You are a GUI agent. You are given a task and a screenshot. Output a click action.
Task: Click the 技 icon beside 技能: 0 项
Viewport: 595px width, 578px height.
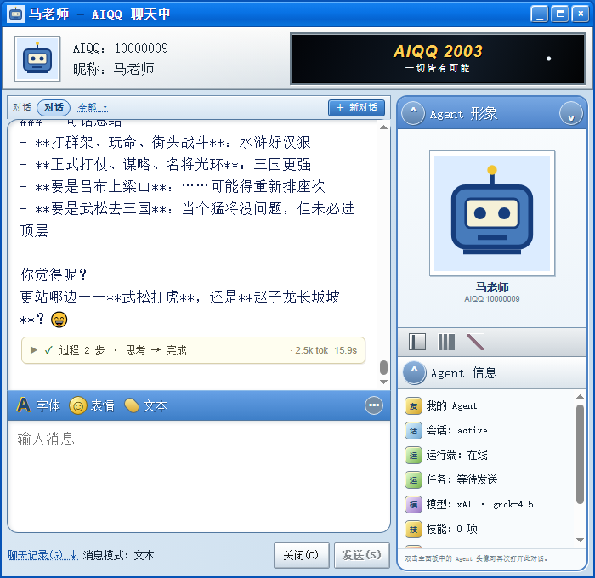tap(414, 529)
